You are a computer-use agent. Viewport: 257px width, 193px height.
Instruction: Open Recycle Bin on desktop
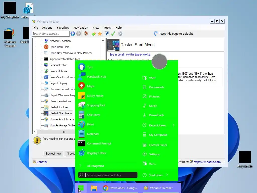point(244,159)
